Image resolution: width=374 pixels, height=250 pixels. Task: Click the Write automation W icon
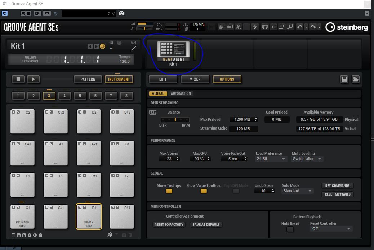click(28, 13)
